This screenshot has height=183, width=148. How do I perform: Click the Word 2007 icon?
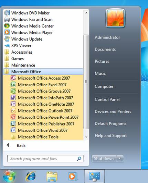pos(13,130)
